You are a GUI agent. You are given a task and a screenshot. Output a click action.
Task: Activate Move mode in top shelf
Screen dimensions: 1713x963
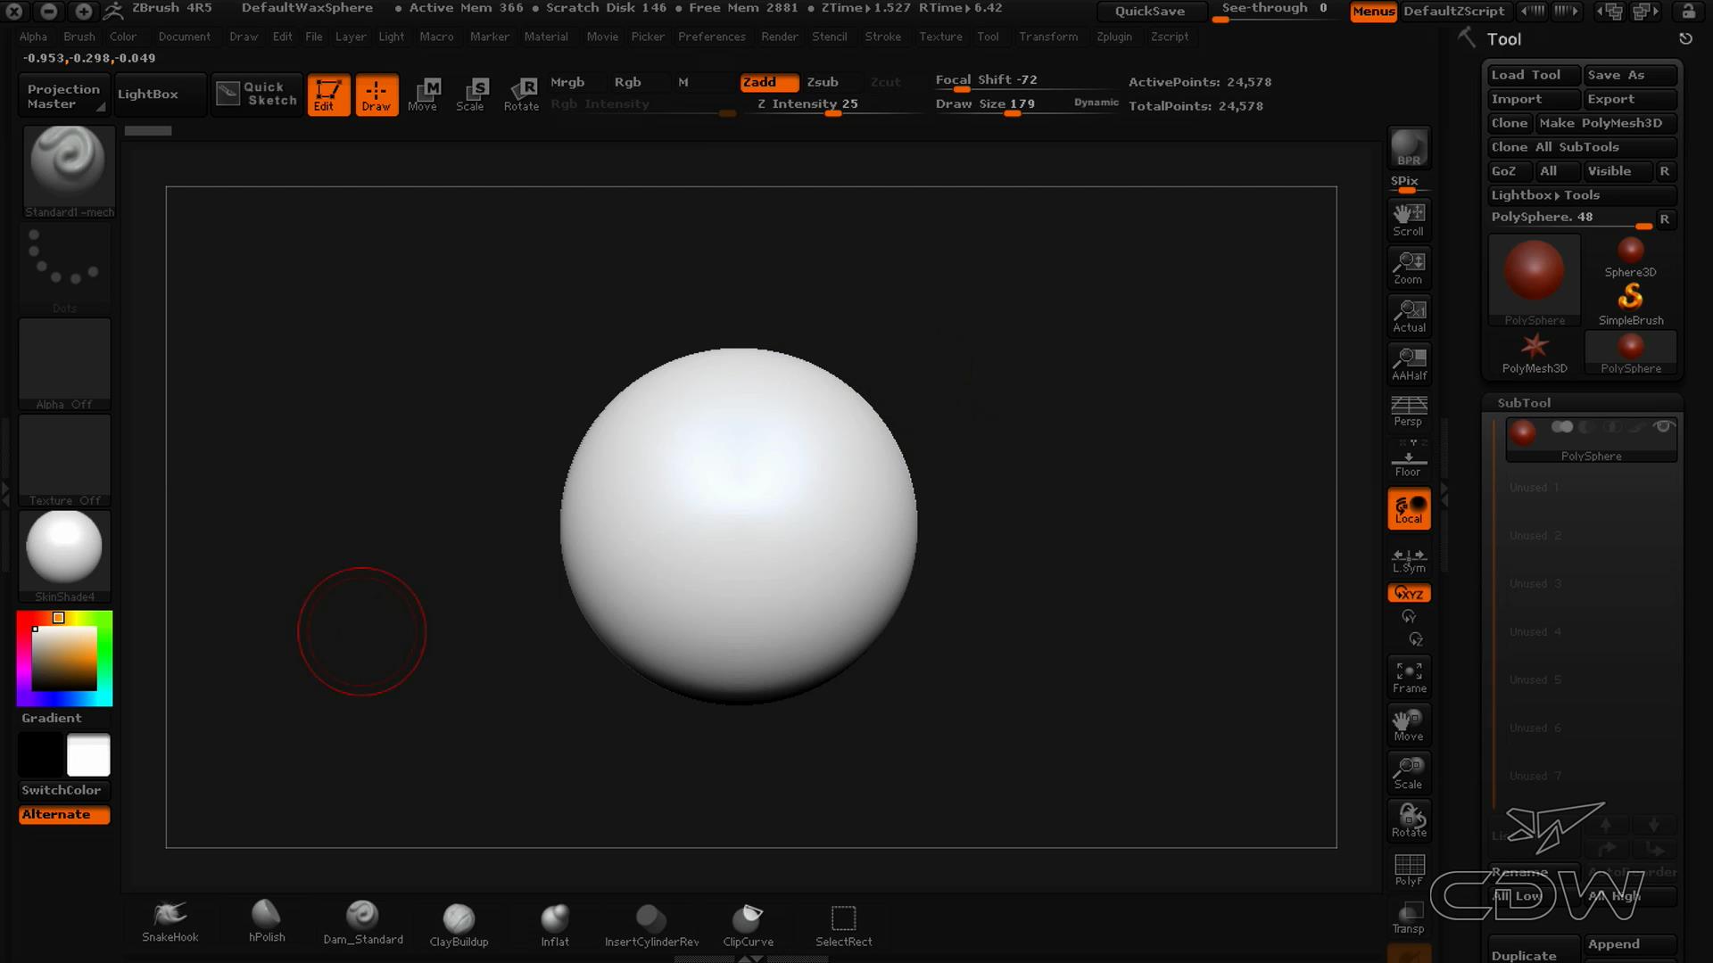click(423, 95)
